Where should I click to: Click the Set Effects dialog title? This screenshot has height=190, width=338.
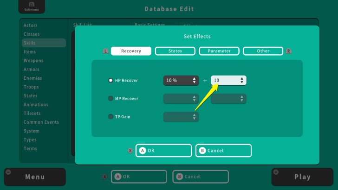click(x=197, y=36)
